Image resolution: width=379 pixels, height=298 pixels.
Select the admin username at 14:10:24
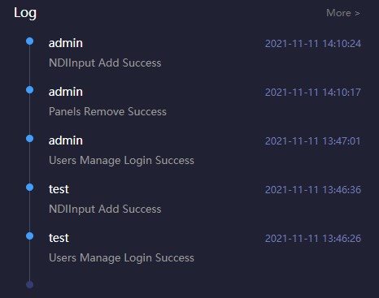pyautogui.click(x=66, y=43)
